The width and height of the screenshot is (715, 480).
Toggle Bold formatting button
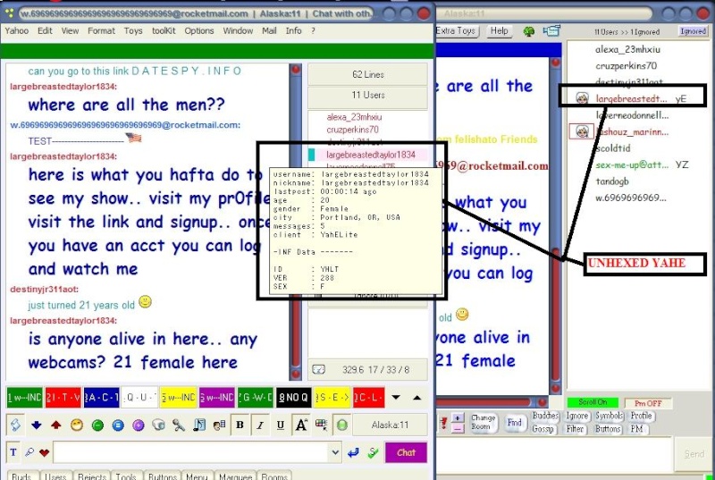click(x=240, y=425)
